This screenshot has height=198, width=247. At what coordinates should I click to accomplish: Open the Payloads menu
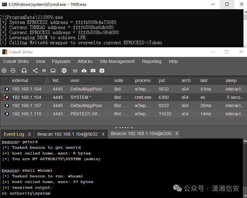point(61,61)
